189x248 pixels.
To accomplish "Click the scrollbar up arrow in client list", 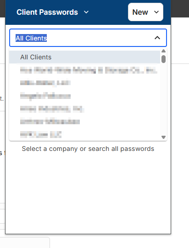I will pos(163,51).
